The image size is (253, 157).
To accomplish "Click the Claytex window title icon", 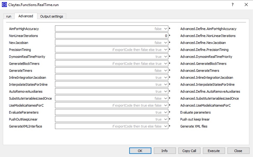I will 4,5.
